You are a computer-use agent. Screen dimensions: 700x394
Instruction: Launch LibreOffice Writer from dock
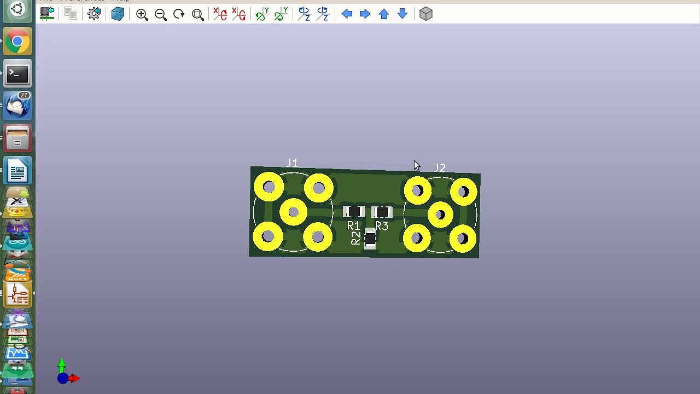point(17,170)
